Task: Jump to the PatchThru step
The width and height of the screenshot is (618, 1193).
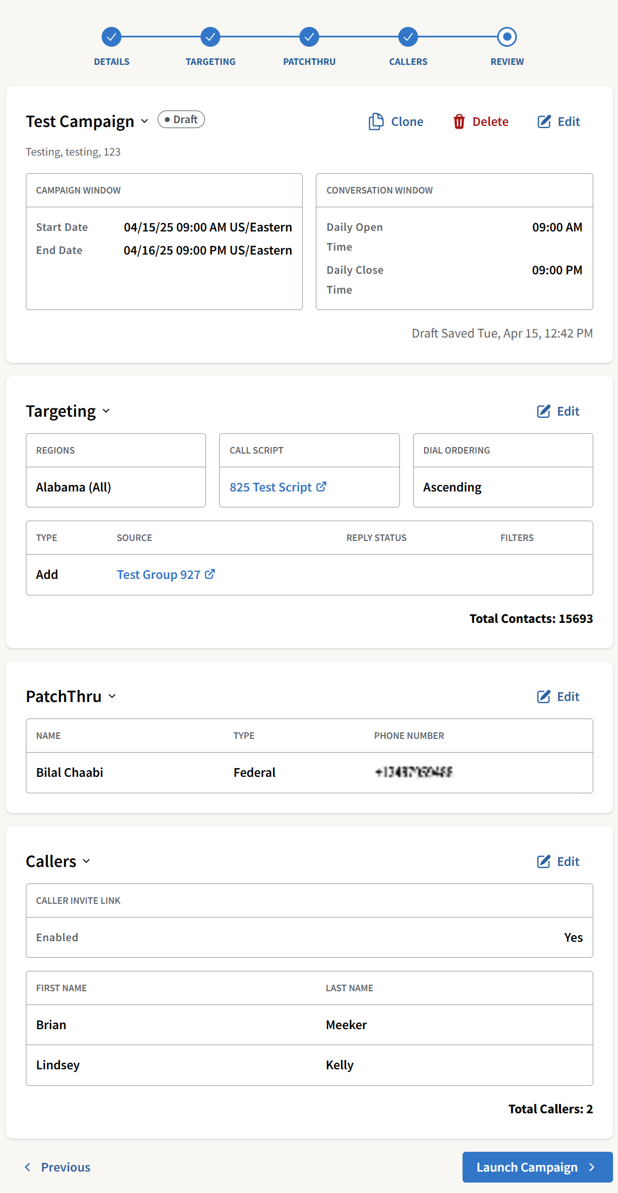Action: click(309, 37)
